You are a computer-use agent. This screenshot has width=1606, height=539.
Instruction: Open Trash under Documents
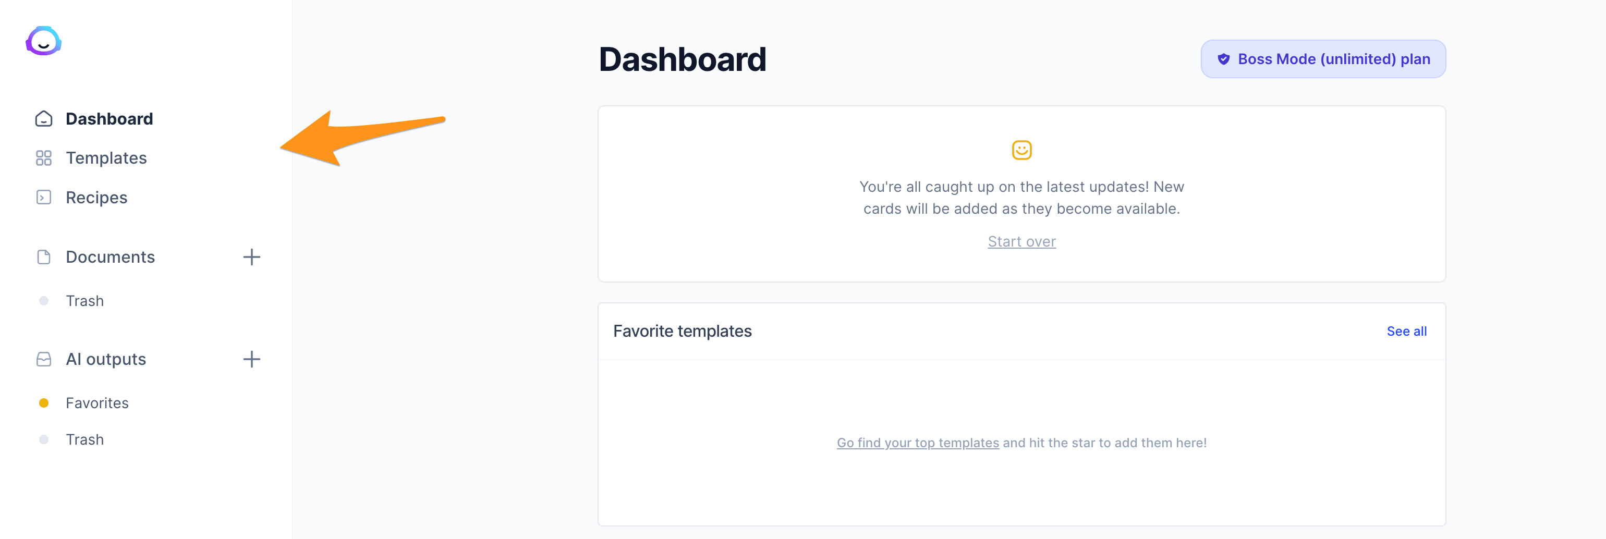coord(85,301)
